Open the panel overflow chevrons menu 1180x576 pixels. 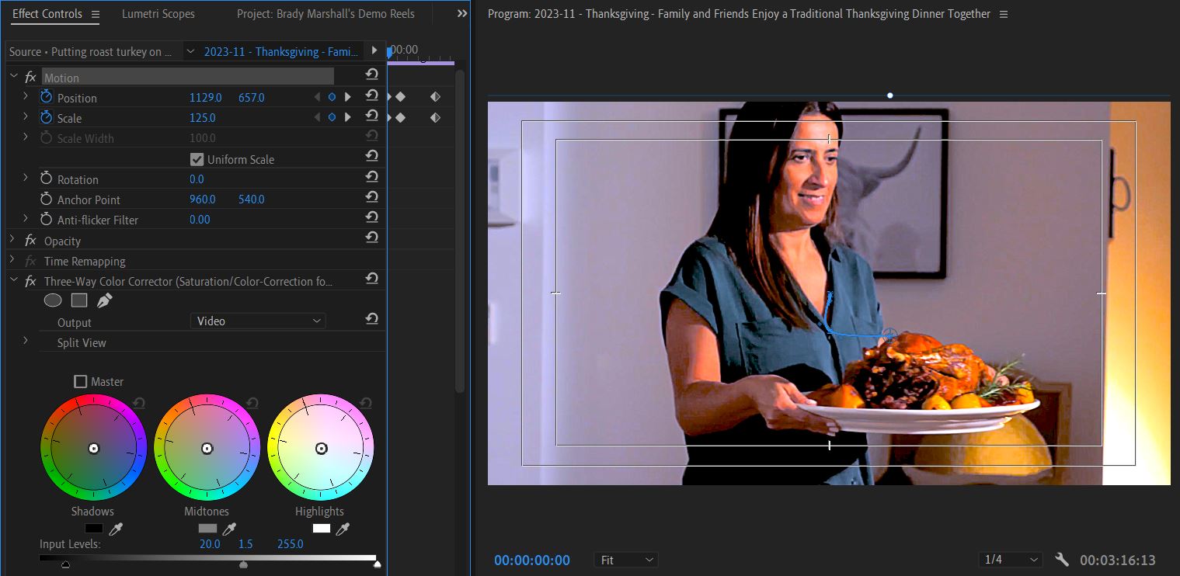(462, 14)
